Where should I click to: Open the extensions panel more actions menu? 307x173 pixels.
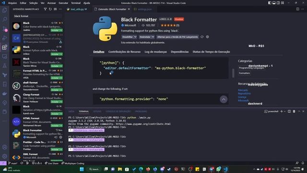60,9
